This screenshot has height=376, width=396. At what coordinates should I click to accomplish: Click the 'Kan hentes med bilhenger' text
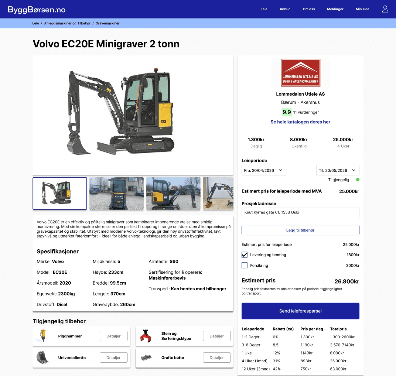click(199, 289)
